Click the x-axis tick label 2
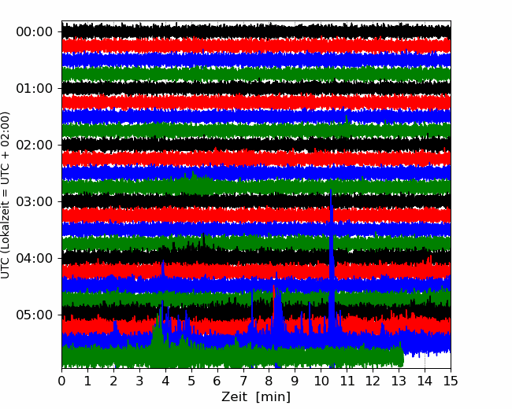The height and width of the screenshot is (409, 512). (113, 381)
